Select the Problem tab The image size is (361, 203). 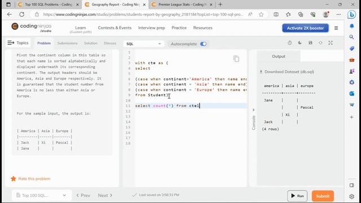44,43
